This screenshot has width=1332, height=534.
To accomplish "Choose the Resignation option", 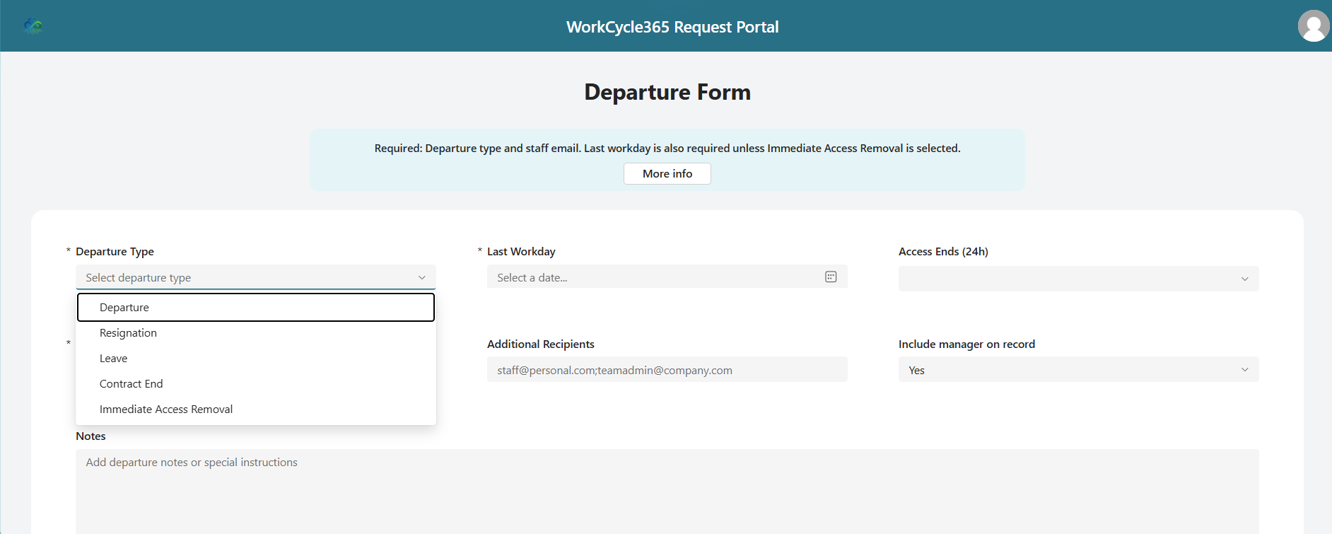I will (x=256, y=333).
